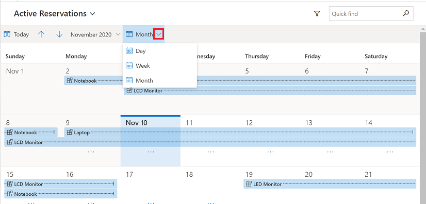Show more reservations on Nov 10

[151, 152]
